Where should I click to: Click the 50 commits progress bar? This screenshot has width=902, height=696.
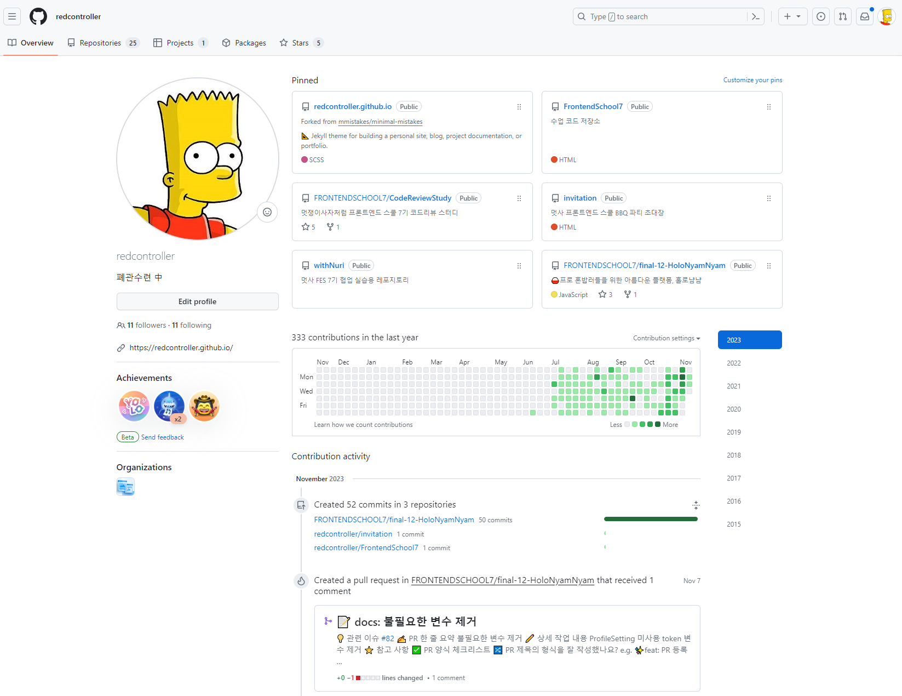pos(651,519)
